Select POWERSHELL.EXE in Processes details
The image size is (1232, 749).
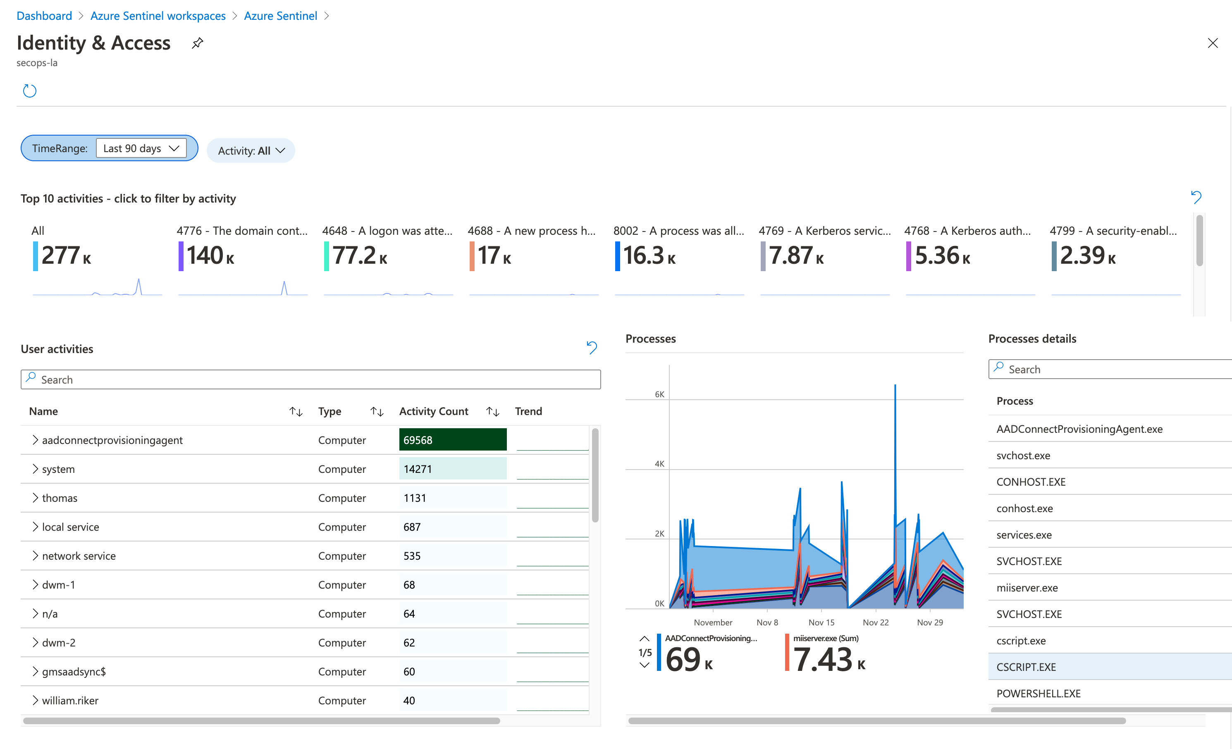[1038, 693]
